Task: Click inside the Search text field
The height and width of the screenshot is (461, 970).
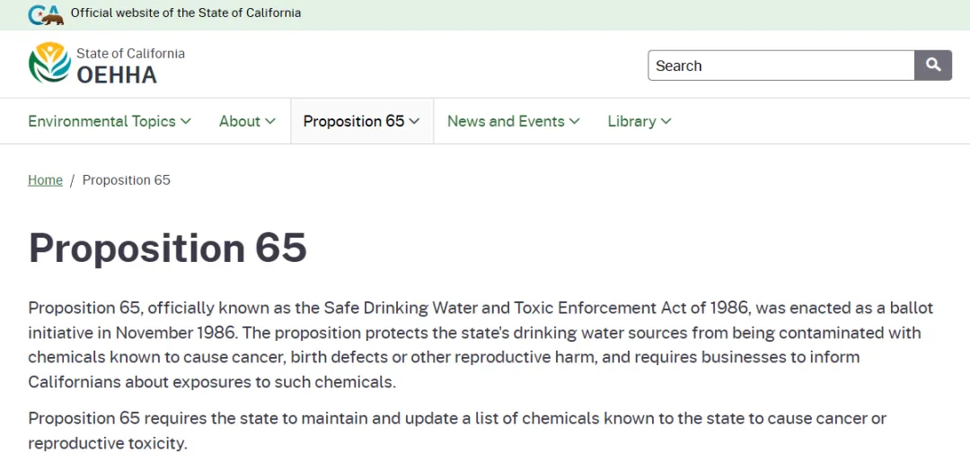Action: (x=780, y=65)
